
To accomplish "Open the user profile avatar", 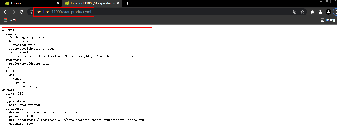I will (x=328, y=12).
